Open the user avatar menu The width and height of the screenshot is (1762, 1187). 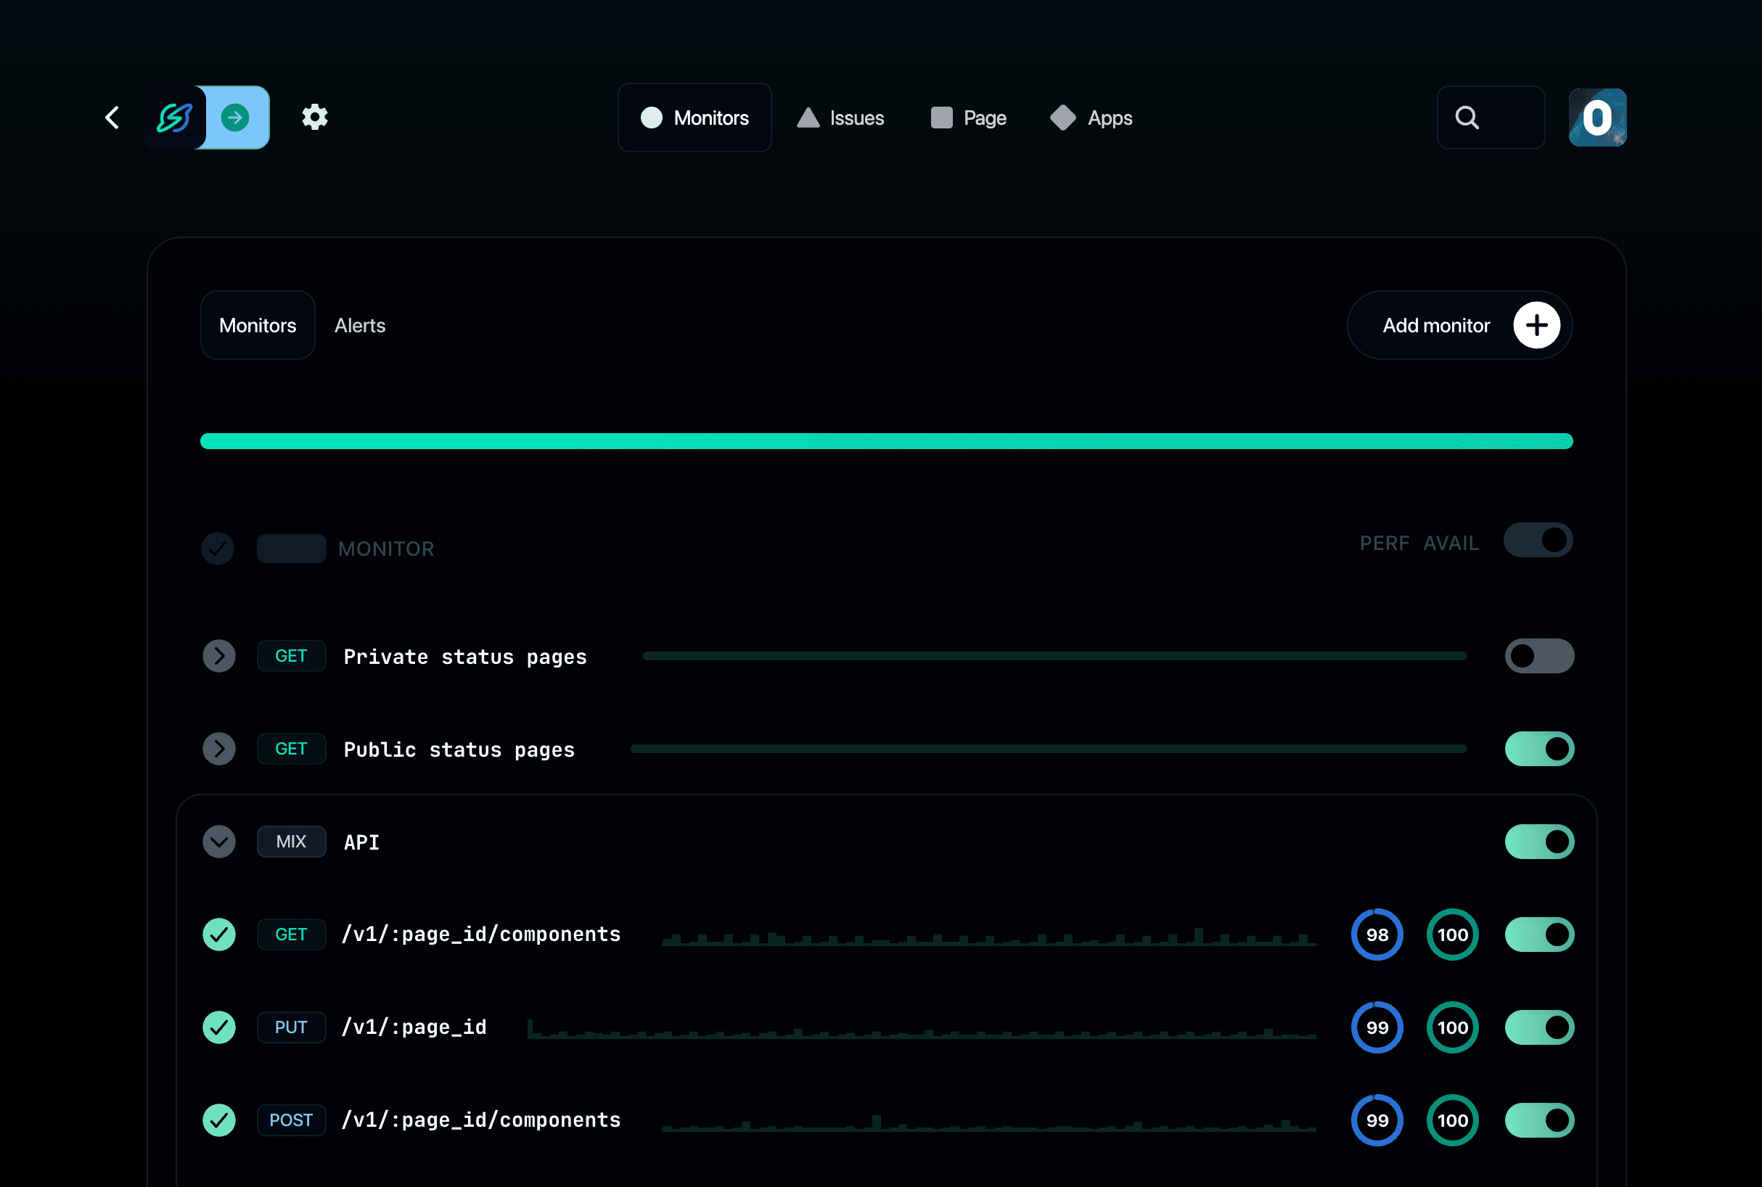[x=1597, y=118]
